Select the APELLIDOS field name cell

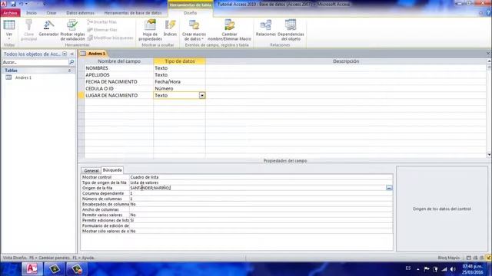pyautogui.click(x=118, y=75)
